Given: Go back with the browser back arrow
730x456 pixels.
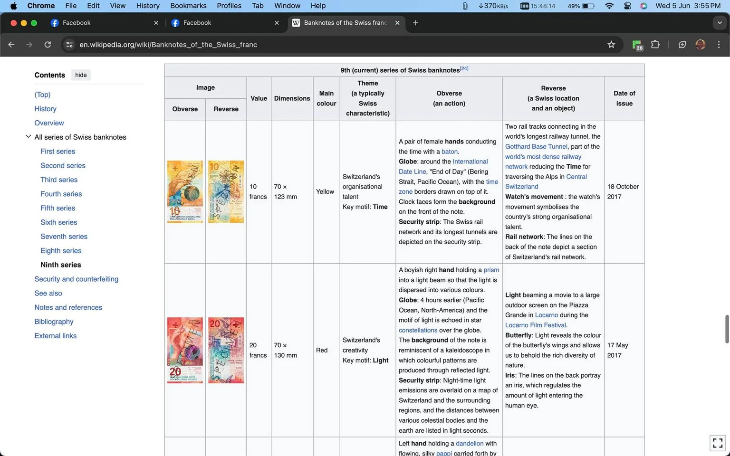Looking at the screenshot, I should click(x=11, y=45).
